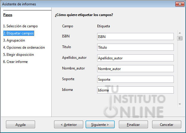This screenshot has height=133, width=186.
Task: Grab the label list scrollbar thumb
Action: [180, 38]
